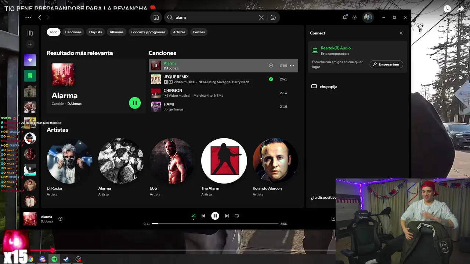
Task: Pause playback in bottom player bar
Action: pyautogui.click(x=215, y=216)
